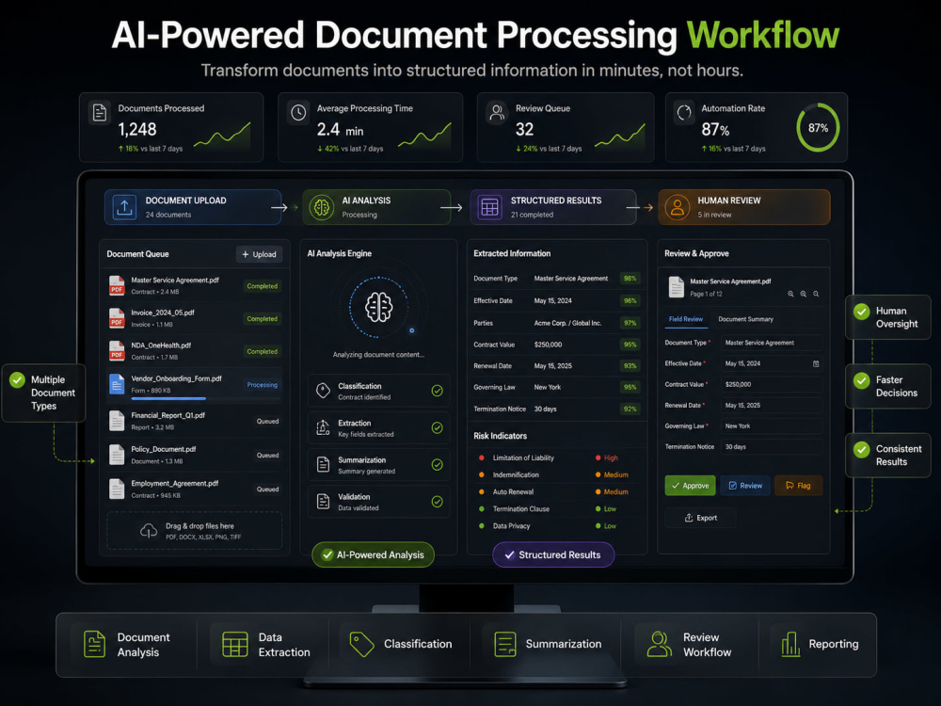Click the 87% automation rate ring
This screenshot has height=706, width=941.
(818, 128)
